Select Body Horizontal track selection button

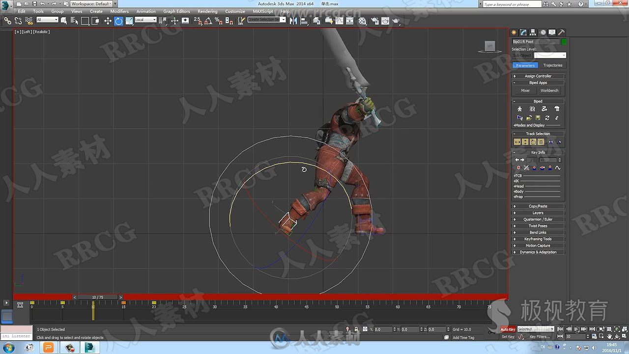point(517,142)
